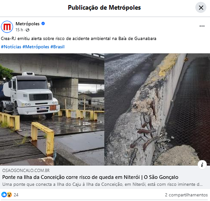Viewport: 210px width, 201px height.
Task: Click the article description snippet text
Action: pos(102,184)
